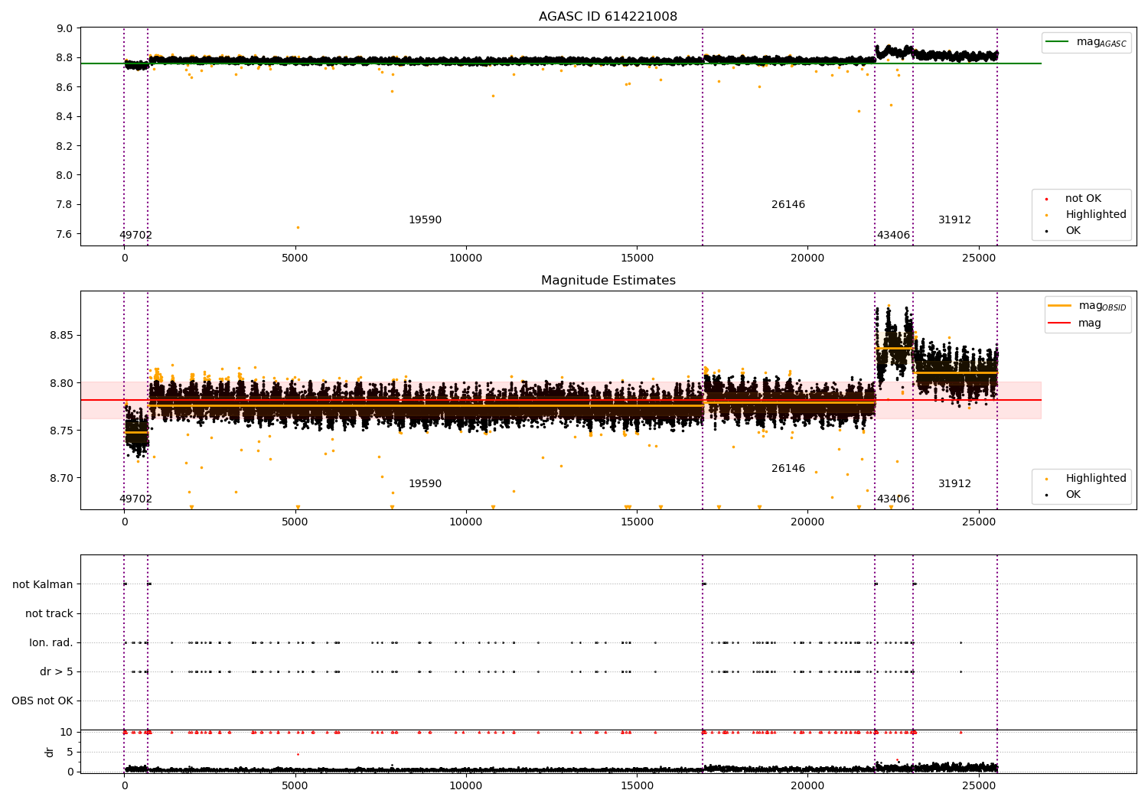The width and height of the screenshot is (1148, 803).
Task: Select 'not OK' in the top plot legend
Action: (1083, 199)
